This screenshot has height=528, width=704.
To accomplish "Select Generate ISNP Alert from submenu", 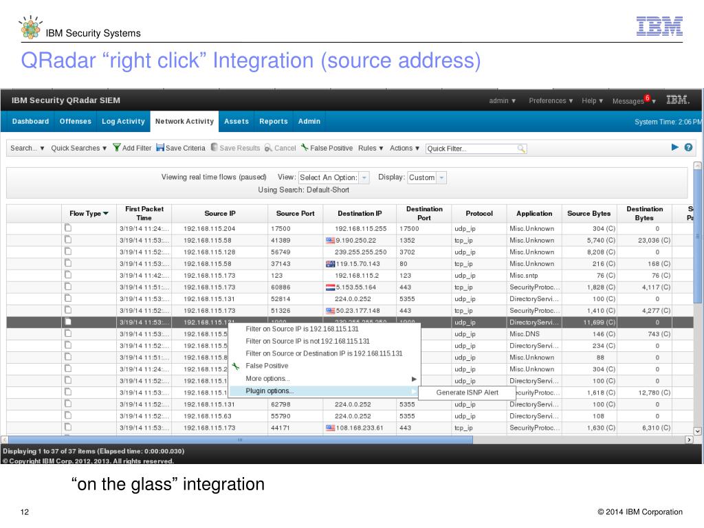I will click(x=467, y=393).
